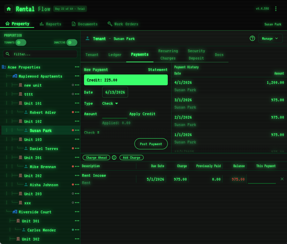Open the more options for Unit 102
287x244 pixels.
77,121
